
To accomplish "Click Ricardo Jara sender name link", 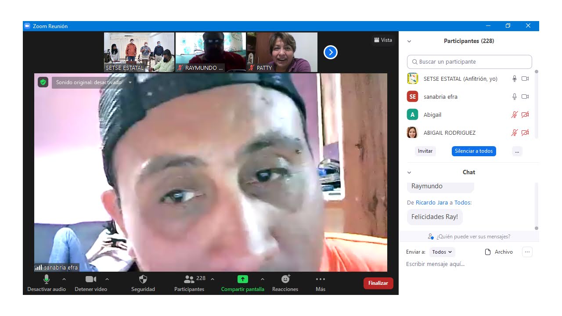I will point(432,203).
